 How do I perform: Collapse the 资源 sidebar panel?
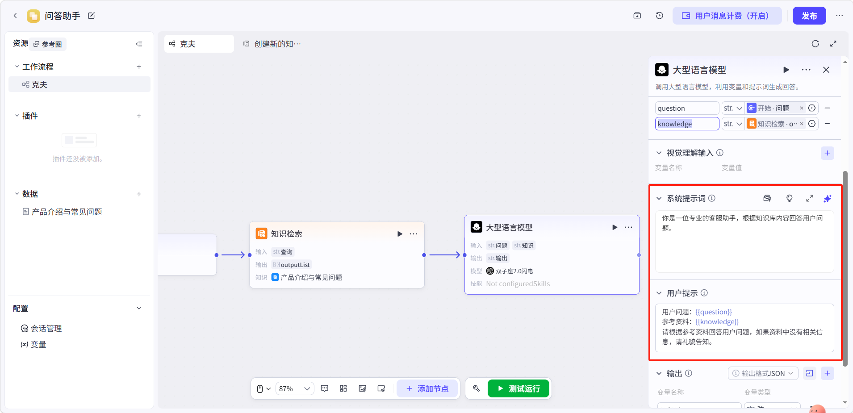139,44
